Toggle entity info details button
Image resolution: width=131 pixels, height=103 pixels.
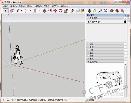(x=125, y=21)
